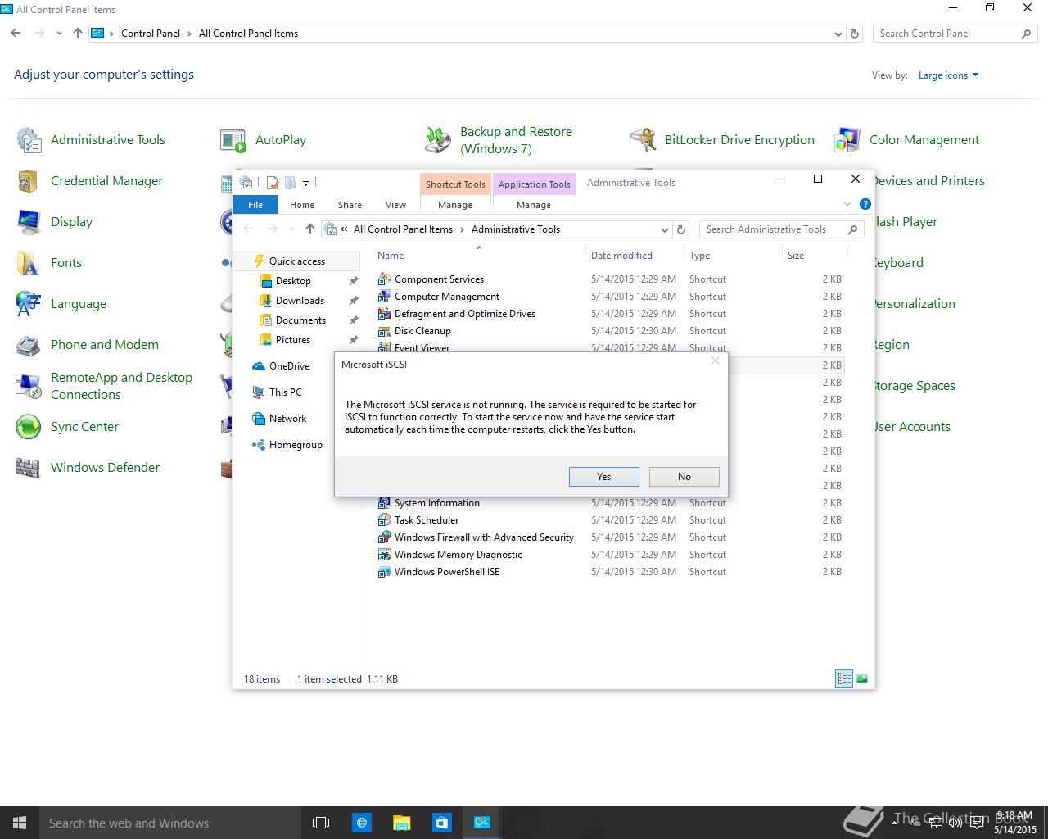Viewport: 1048px width, 839px height.
Task: Switch to Details view icon in status bar
Action: click(x=844, y=678)
